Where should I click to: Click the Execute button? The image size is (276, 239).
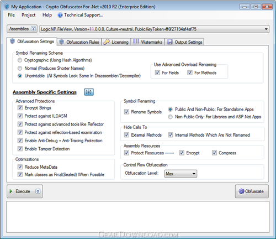pyautogui.click(x=25, y=191)
